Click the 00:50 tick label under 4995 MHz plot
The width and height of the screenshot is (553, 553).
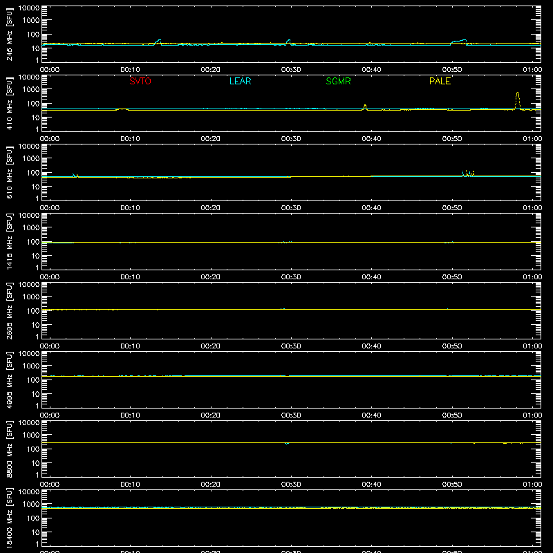452,415
